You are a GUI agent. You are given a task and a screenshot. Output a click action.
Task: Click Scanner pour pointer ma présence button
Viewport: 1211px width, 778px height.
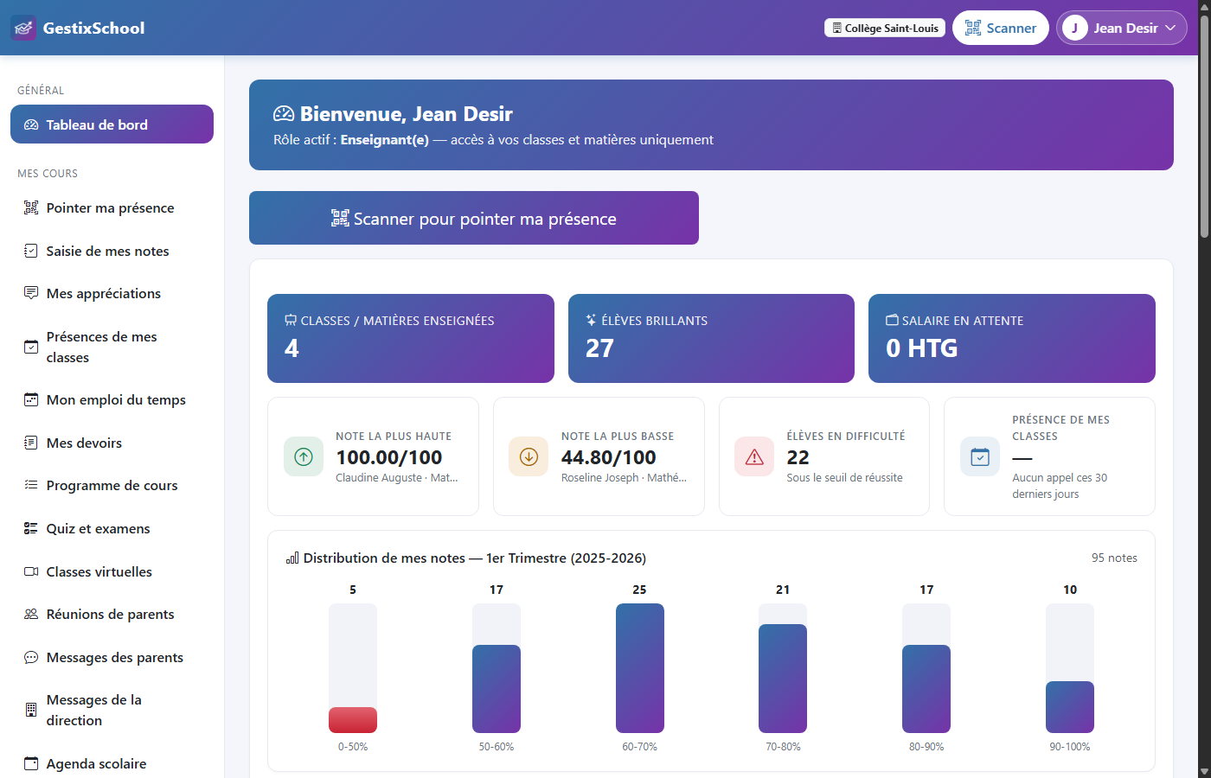pyautogui.click(x=474, y=218)
